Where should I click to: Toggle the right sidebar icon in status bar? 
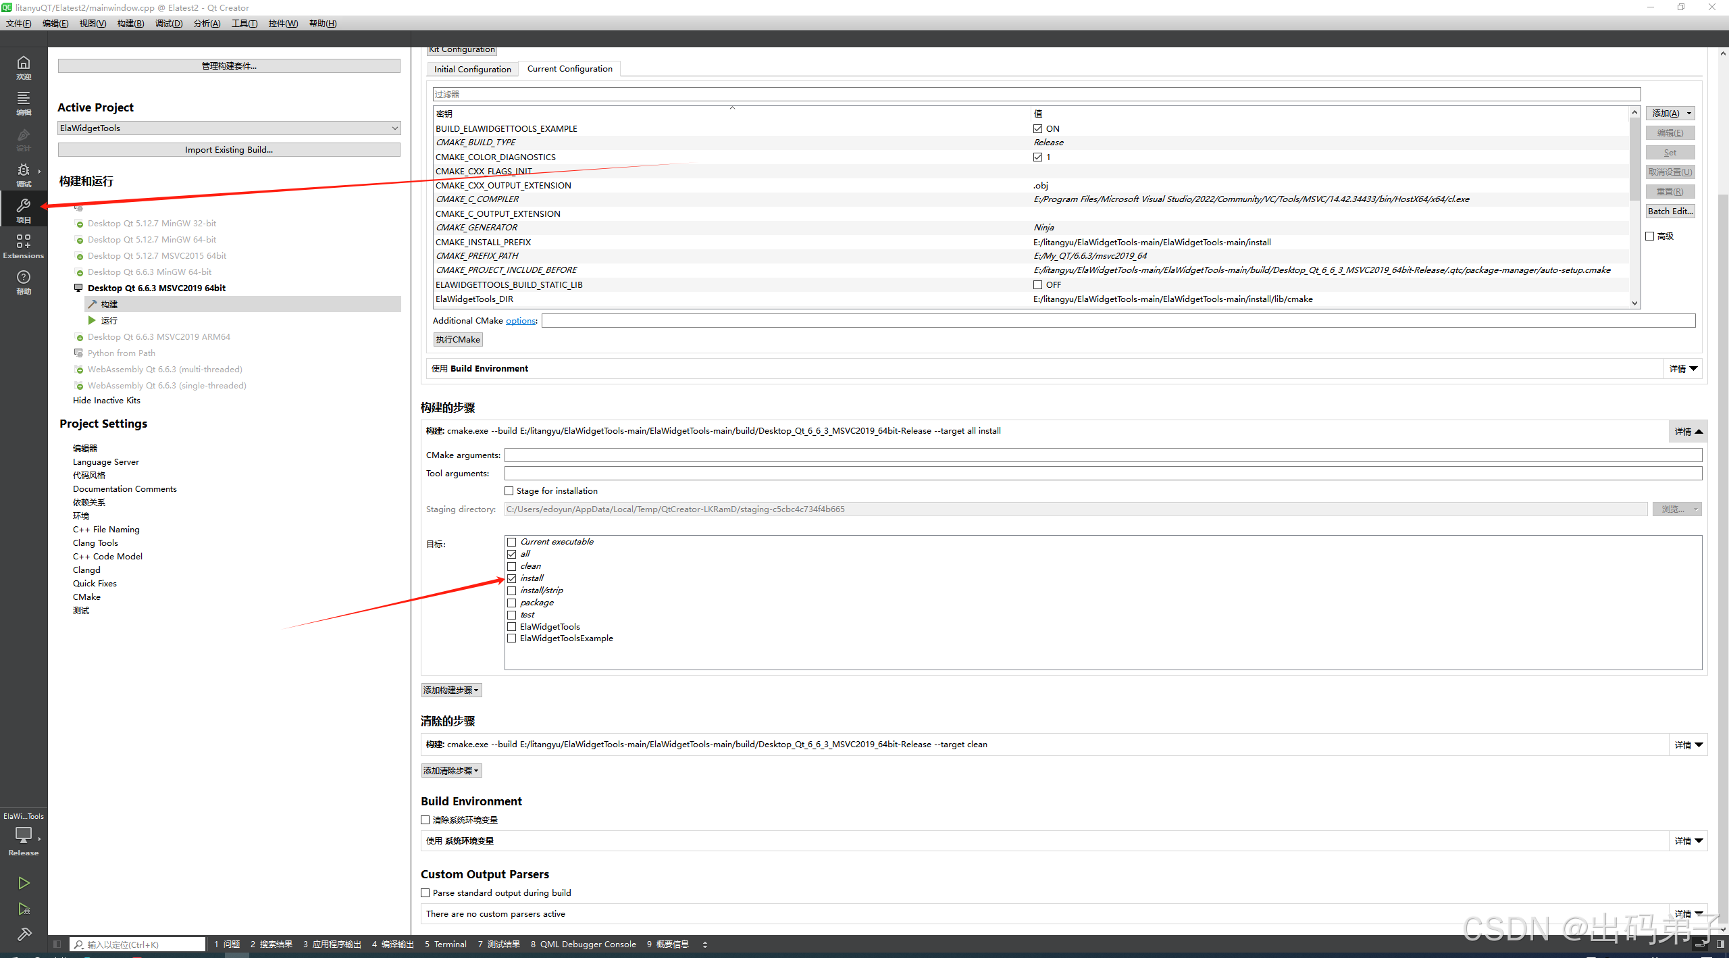coord(1720,944)
